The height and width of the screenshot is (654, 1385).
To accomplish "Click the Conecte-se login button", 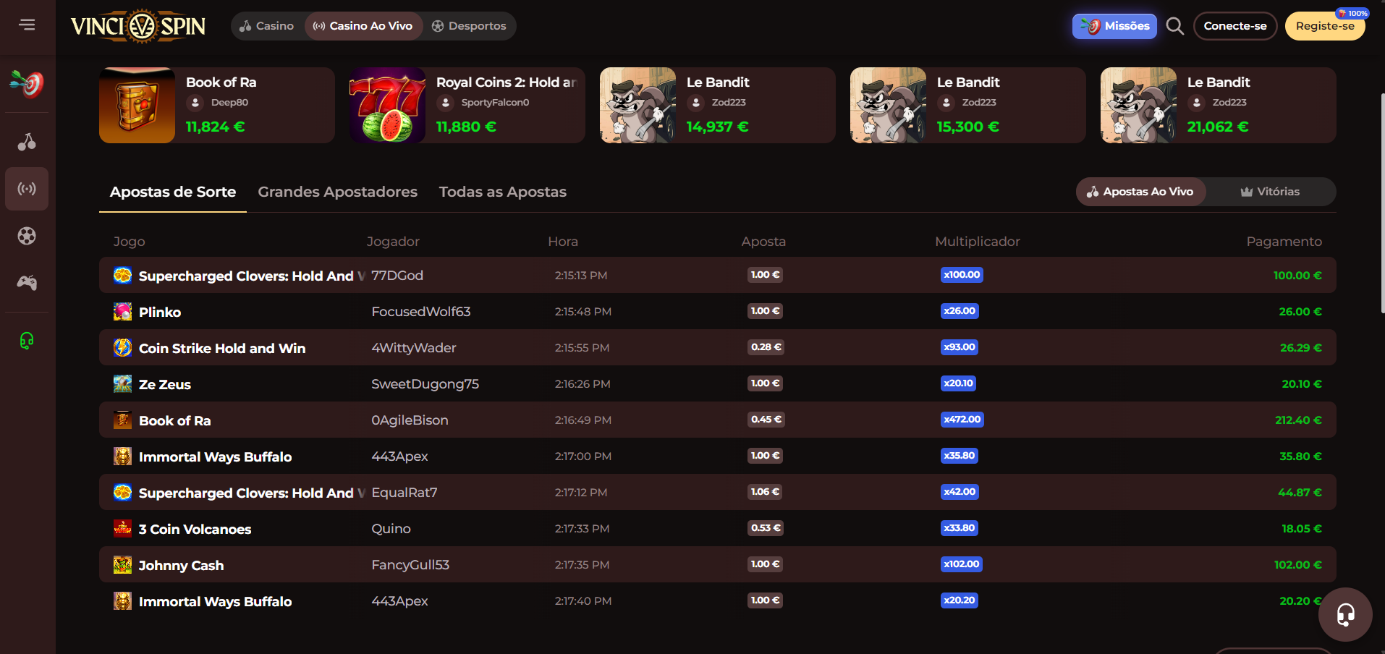I will pyautogui.click(x=1235, y=26).
